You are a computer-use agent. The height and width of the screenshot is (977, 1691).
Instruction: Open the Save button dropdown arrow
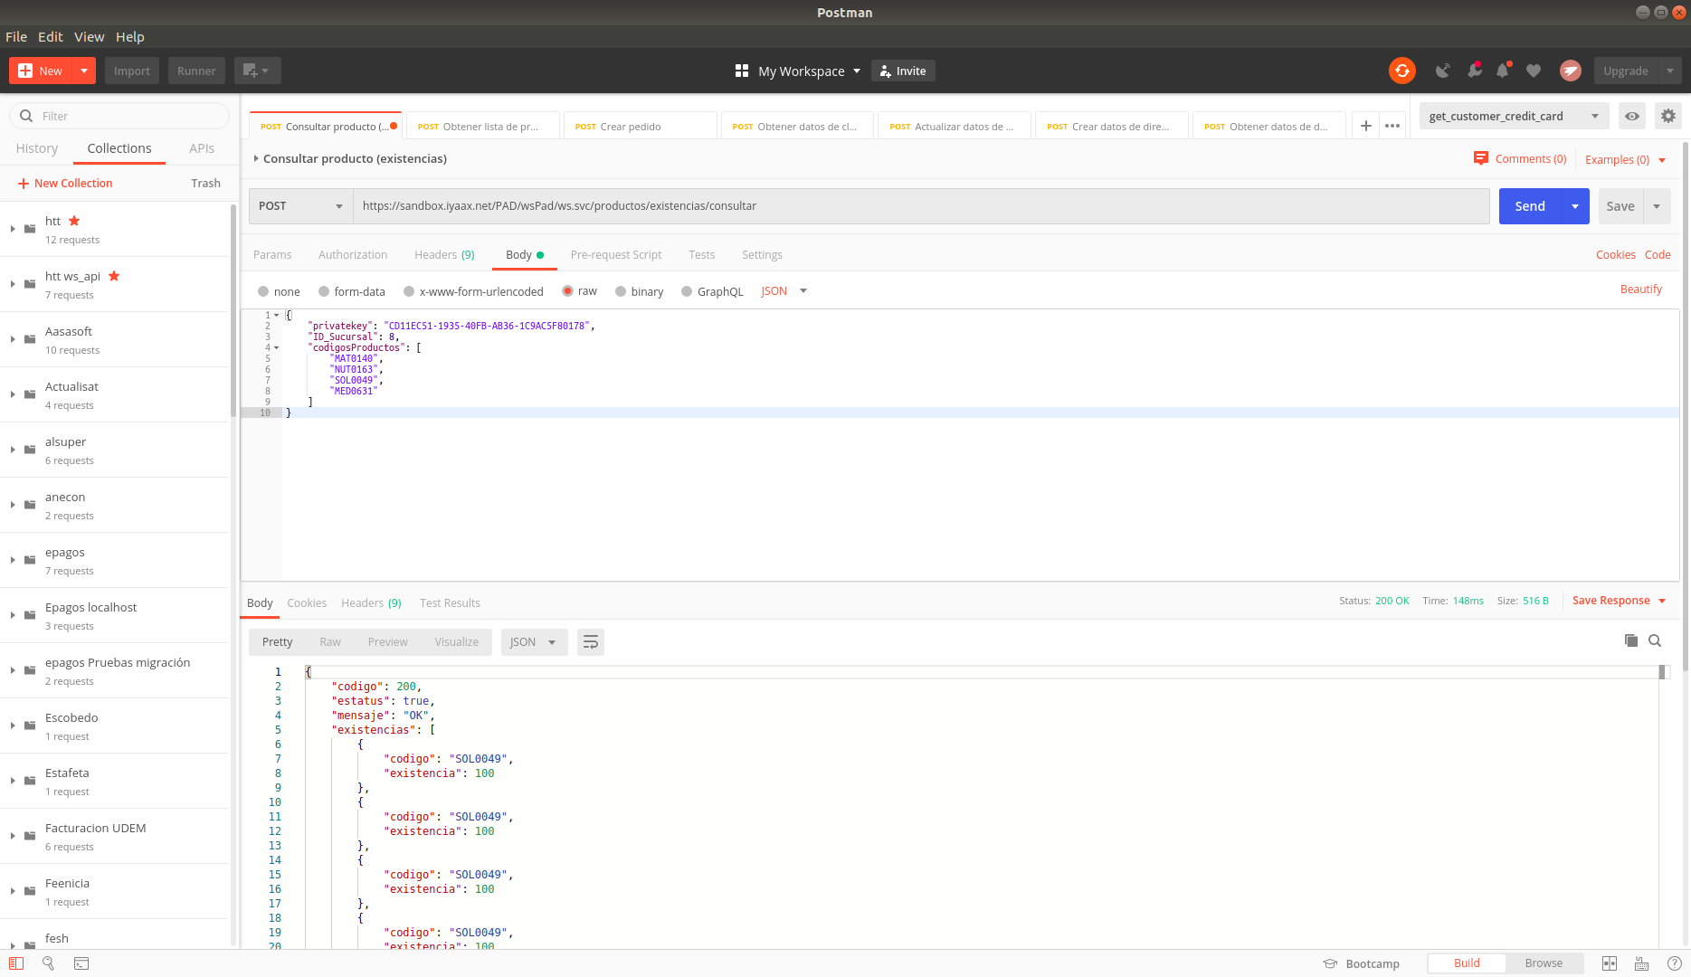(1657, 206)
